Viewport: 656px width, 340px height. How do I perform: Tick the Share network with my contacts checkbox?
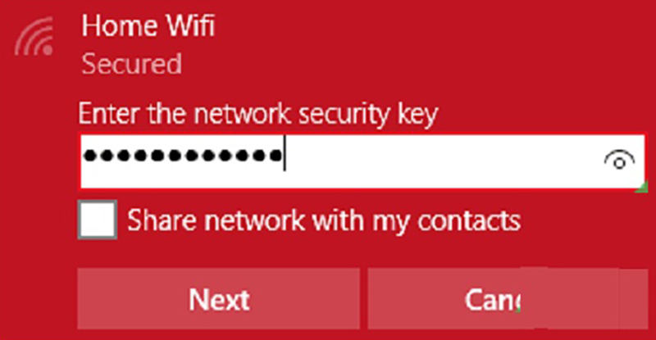tap(97, 220)
